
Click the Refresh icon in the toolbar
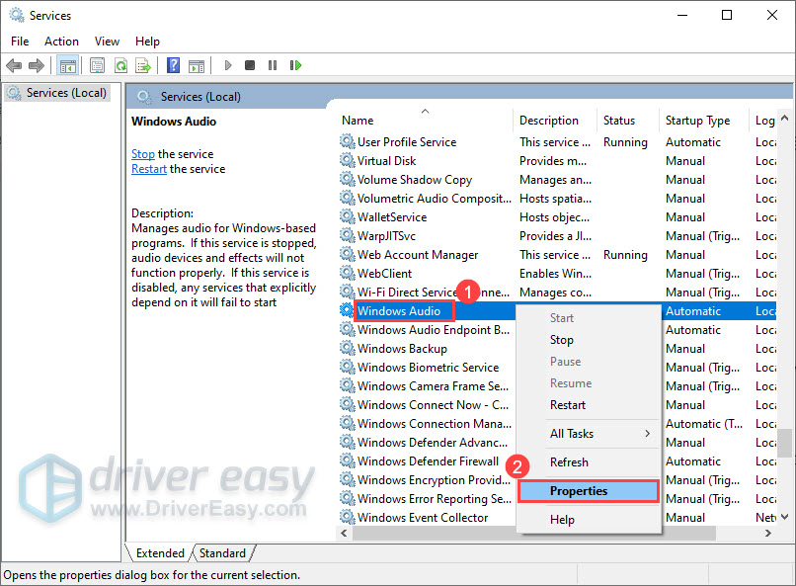click(120, 66)
